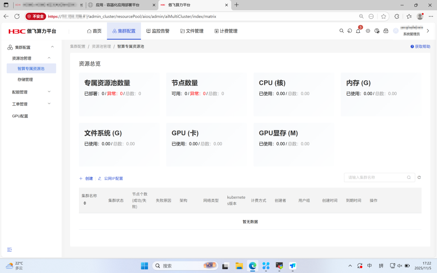
Task: Open the help question-mark icon
Action: click(x=377, y=31)
